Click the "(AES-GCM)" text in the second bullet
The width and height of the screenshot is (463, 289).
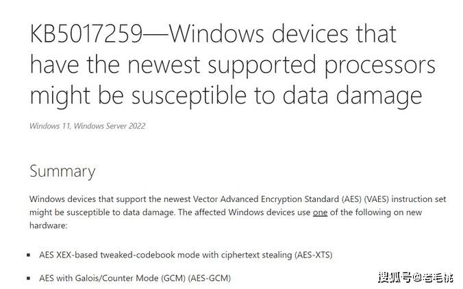(210, 278)
